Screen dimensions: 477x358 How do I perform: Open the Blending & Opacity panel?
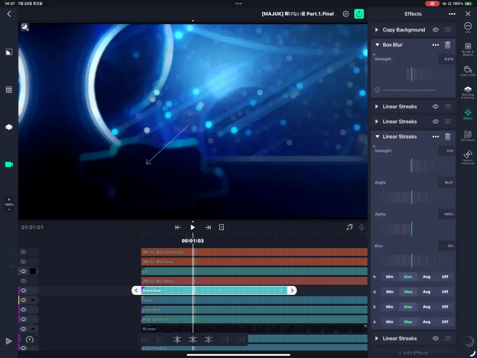point(468,92)
